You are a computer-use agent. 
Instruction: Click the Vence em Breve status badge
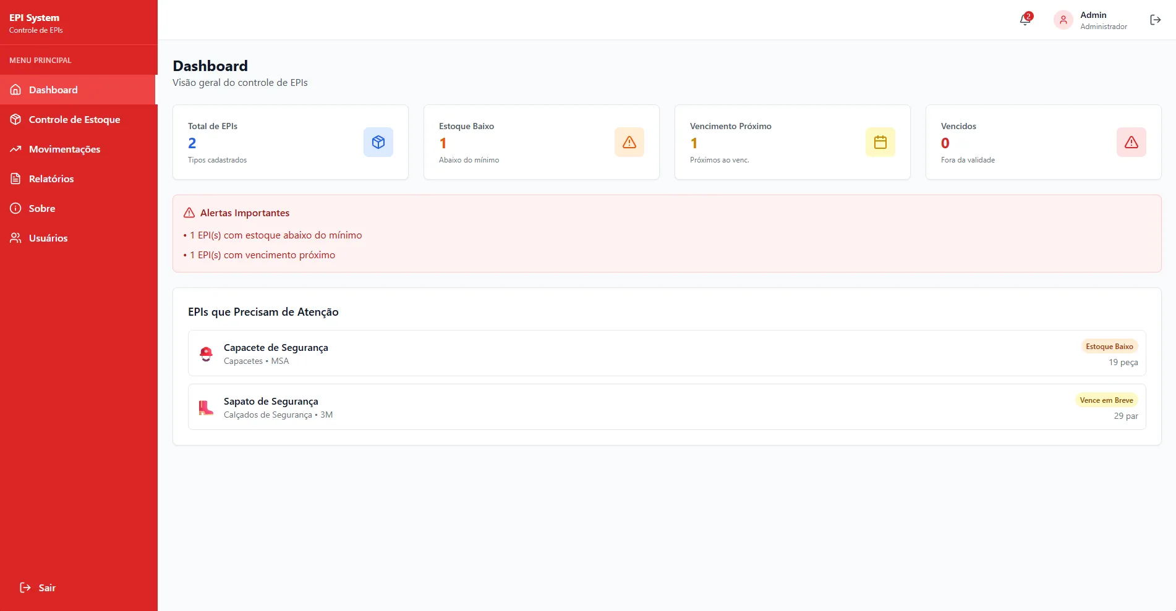tap(1106, 400)
